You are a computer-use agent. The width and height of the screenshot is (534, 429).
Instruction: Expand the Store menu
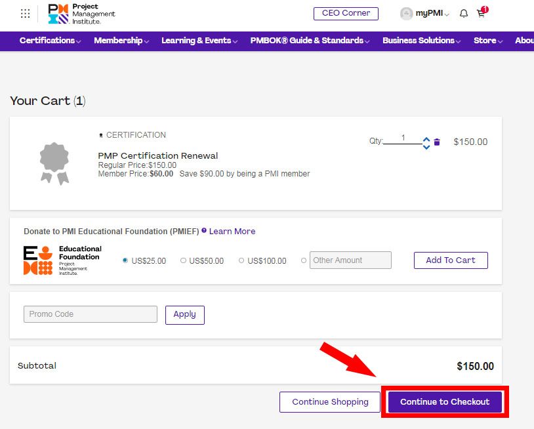pos(488,41)
